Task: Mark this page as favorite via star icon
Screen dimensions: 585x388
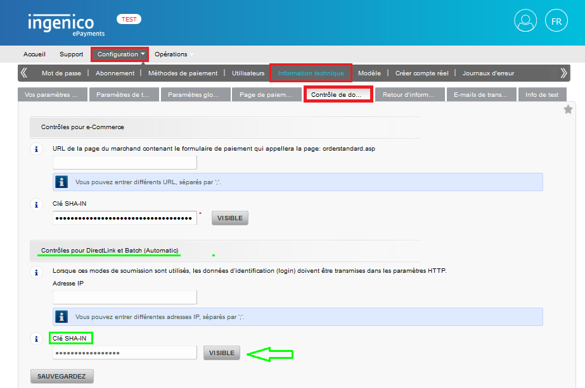Action: tap(569, 109)
